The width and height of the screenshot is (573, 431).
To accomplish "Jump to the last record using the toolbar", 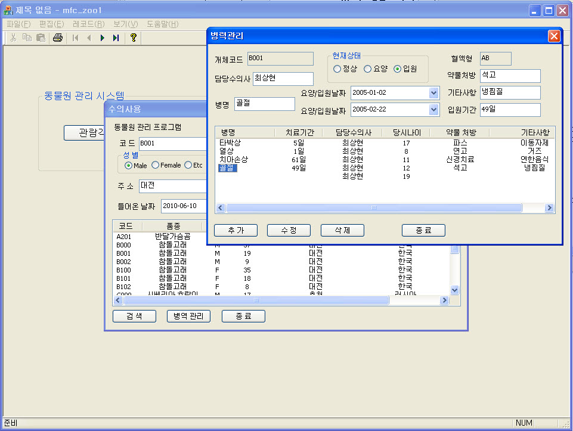I will coord(116,38).
